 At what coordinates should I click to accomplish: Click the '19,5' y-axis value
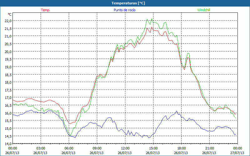point(8,59)
